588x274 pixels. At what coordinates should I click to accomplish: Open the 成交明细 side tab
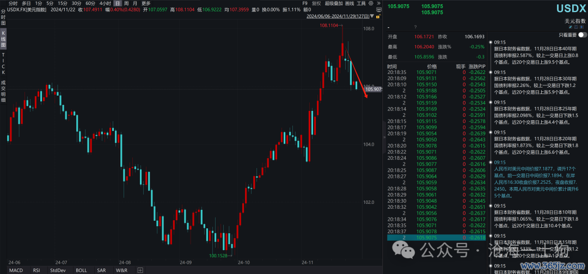(x=3, y=91)
